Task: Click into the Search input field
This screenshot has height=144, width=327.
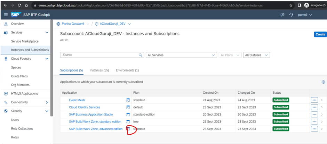Action: coord(99,55)
